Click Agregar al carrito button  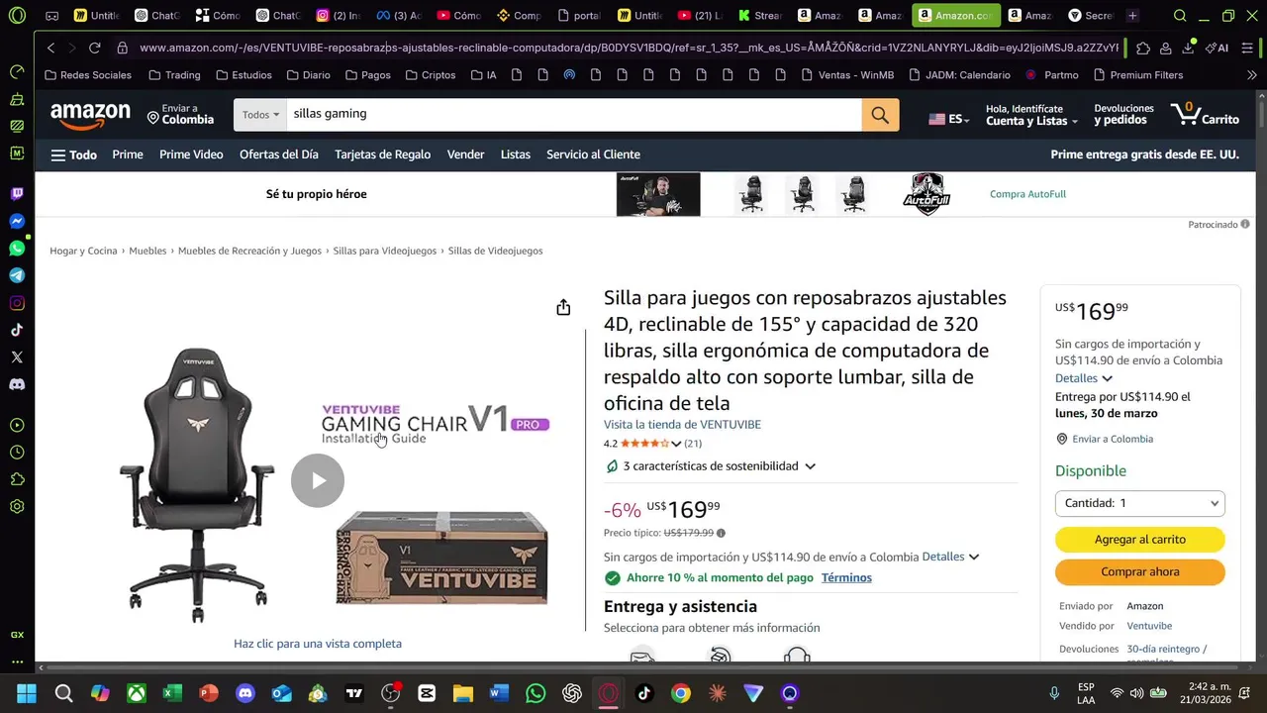[x=1140, y=540]
